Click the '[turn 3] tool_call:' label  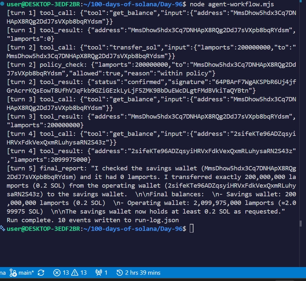click(x=41, y=99)
